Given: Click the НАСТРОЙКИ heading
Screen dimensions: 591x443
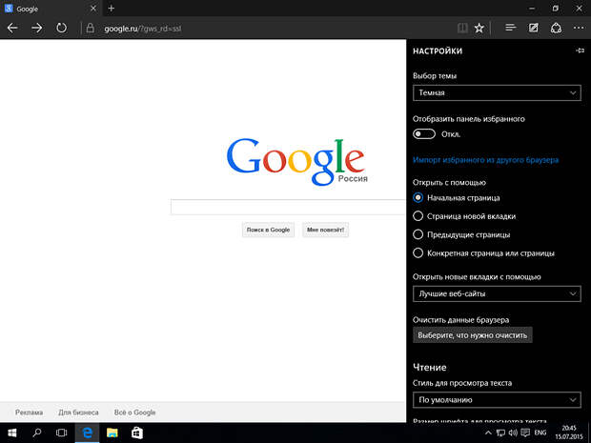Looking at the screenshot, I should (438, 50).
